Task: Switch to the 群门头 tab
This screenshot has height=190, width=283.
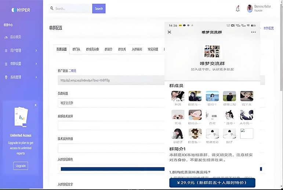Action: [x=76, y=49]
